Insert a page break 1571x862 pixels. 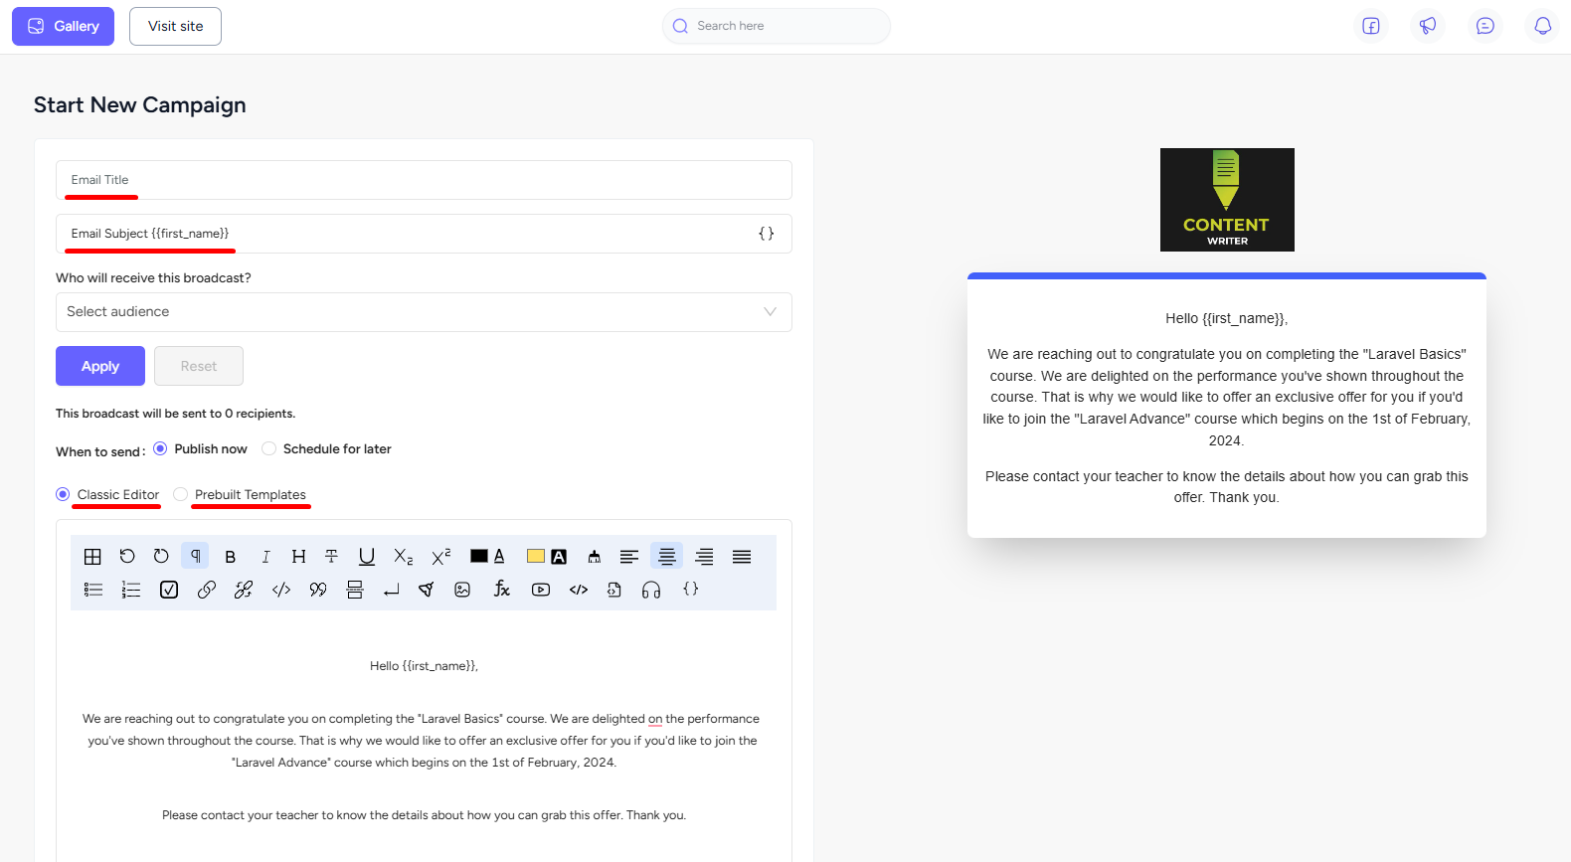point(355,590)
